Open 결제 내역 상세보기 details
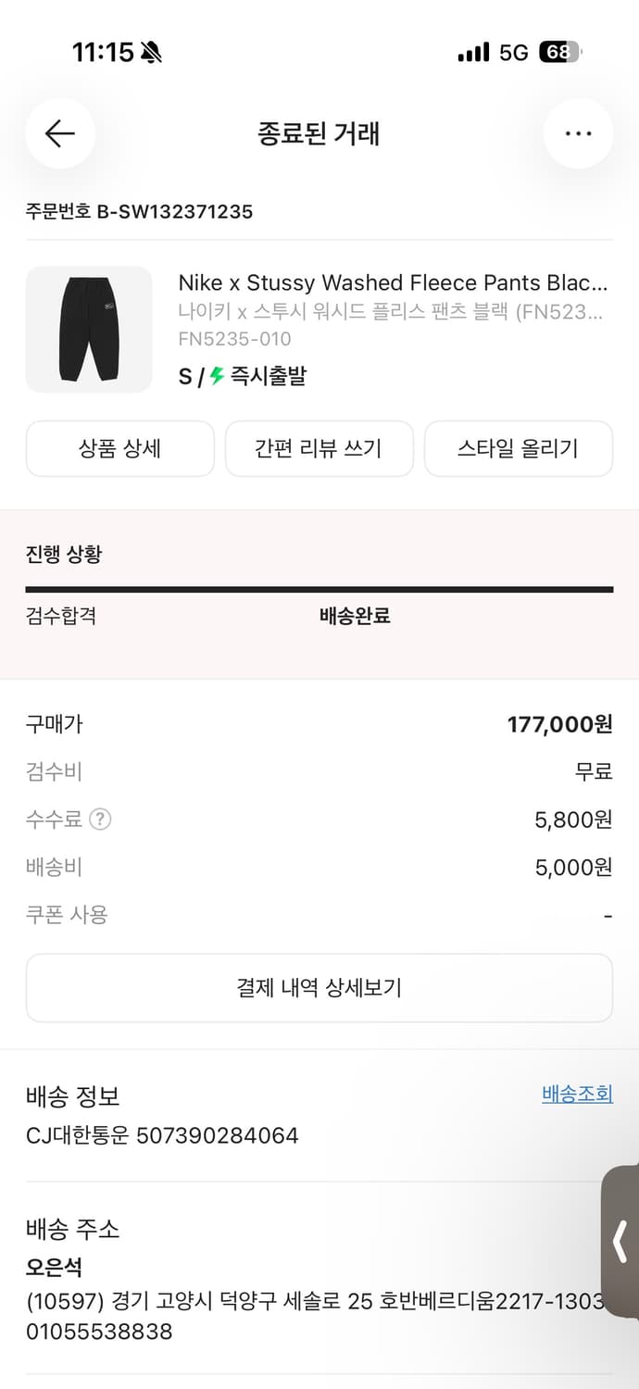Viewport: 639px width, 1389px height. pyautogui.click(x=319, y=987)
